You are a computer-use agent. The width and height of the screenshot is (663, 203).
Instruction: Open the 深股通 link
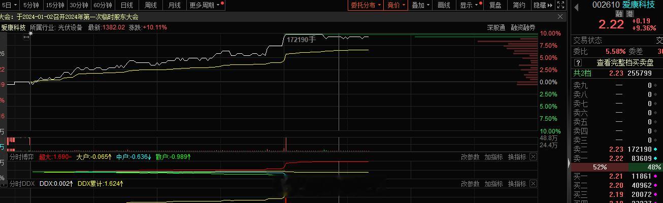(x=496, y=27)
